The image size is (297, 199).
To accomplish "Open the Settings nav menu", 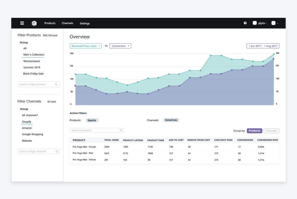I will [x=85, y=23].
